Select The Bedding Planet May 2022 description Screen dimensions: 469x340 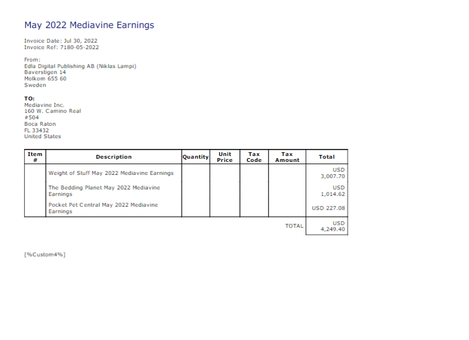[x=104, y=191]
